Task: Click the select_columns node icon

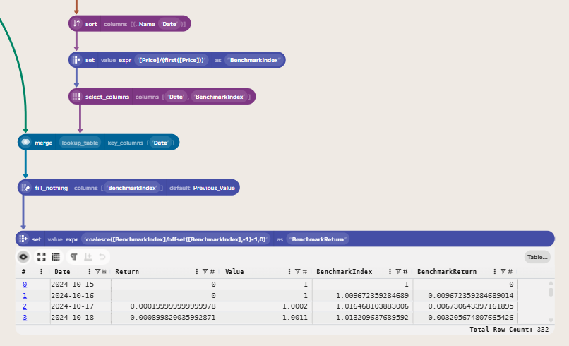Action: click(76, 97)
